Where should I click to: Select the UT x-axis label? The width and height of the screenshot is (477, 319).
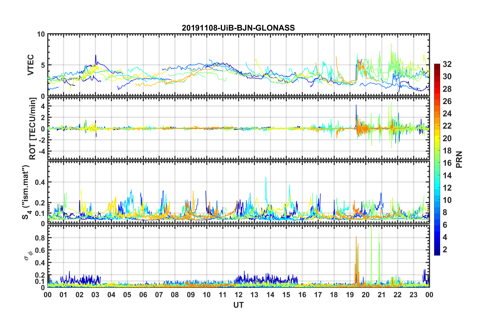(x=238, y=305)
